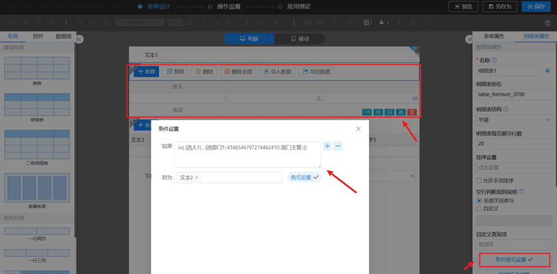Switch to 移动 mobile view

(x=300, y=39)
